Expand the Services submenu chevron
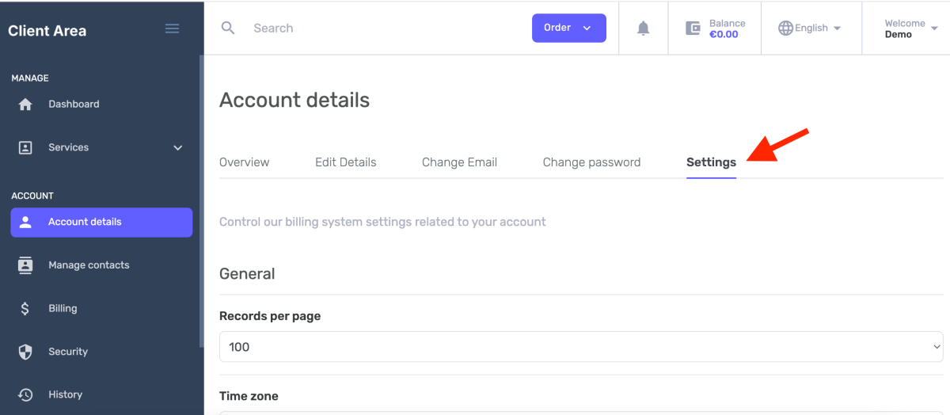950x415 pixels. pos(178,148)
